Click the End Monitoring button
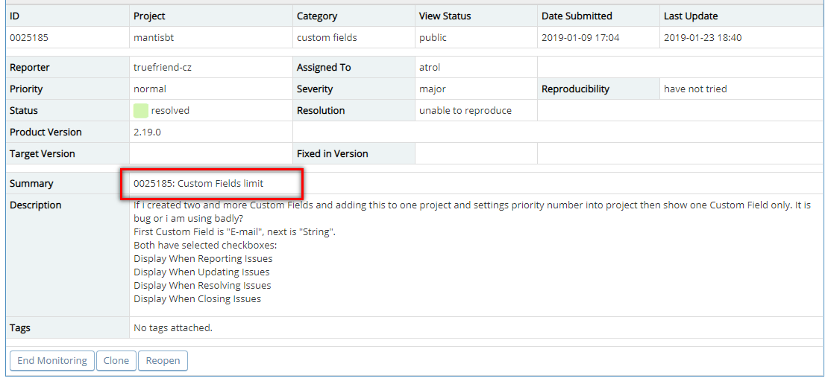Screen dimensions: 828x384 click(51, 361)
